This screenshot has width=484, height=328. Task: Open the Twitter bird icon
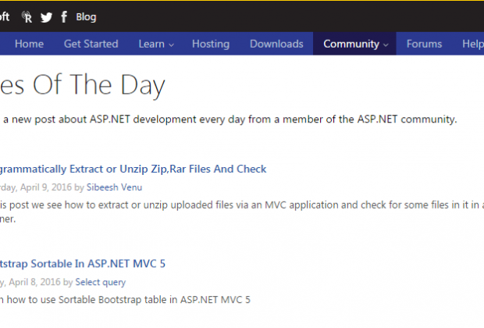tap(46, 17)
